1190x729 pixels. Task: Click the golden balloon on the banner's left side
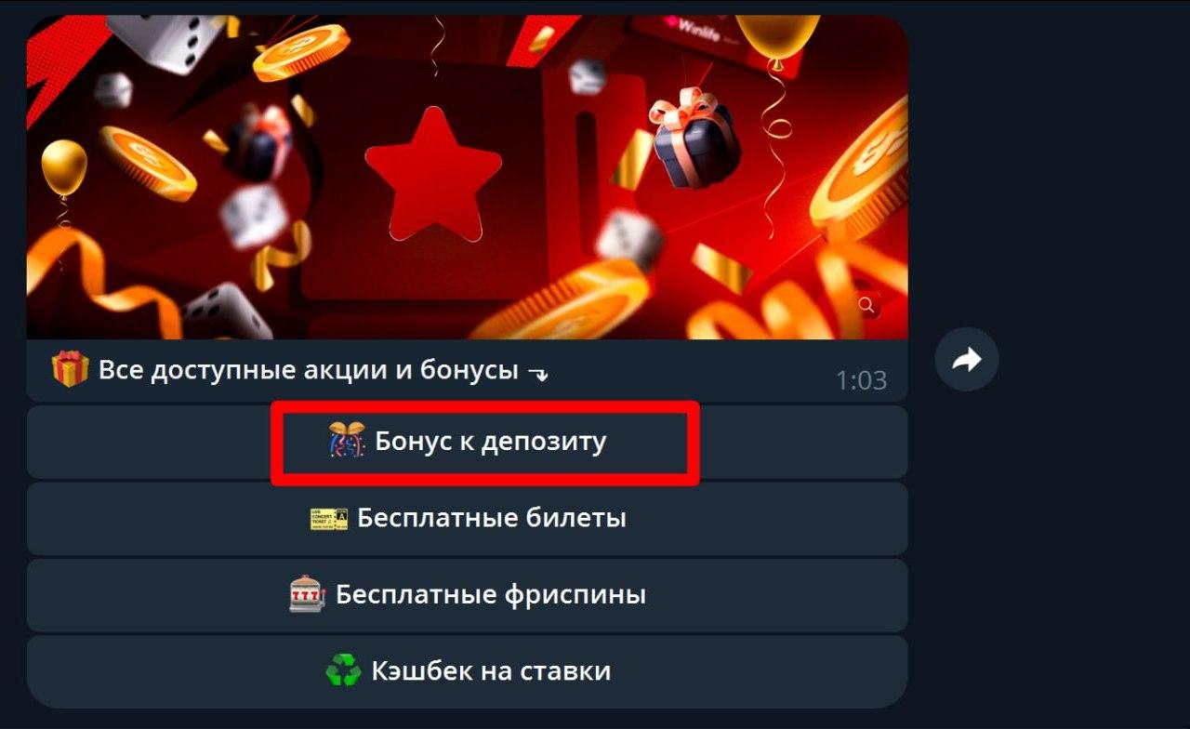tap(64, 167)
